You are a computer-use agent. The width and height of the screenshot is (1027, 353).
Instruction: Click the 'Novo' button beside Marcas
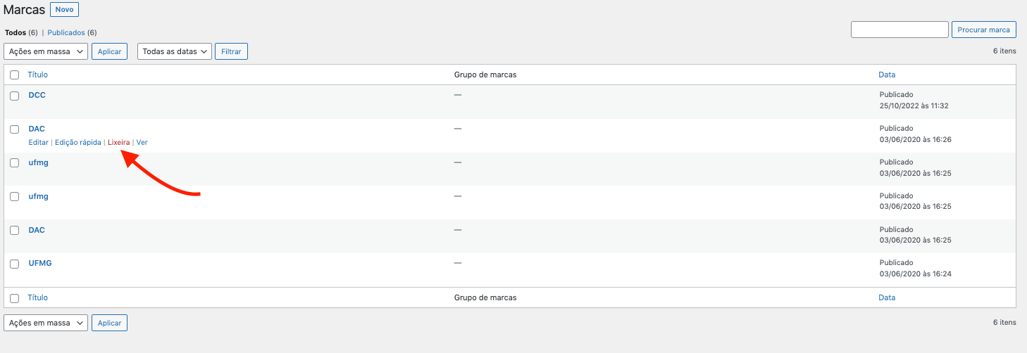[64, 10]
